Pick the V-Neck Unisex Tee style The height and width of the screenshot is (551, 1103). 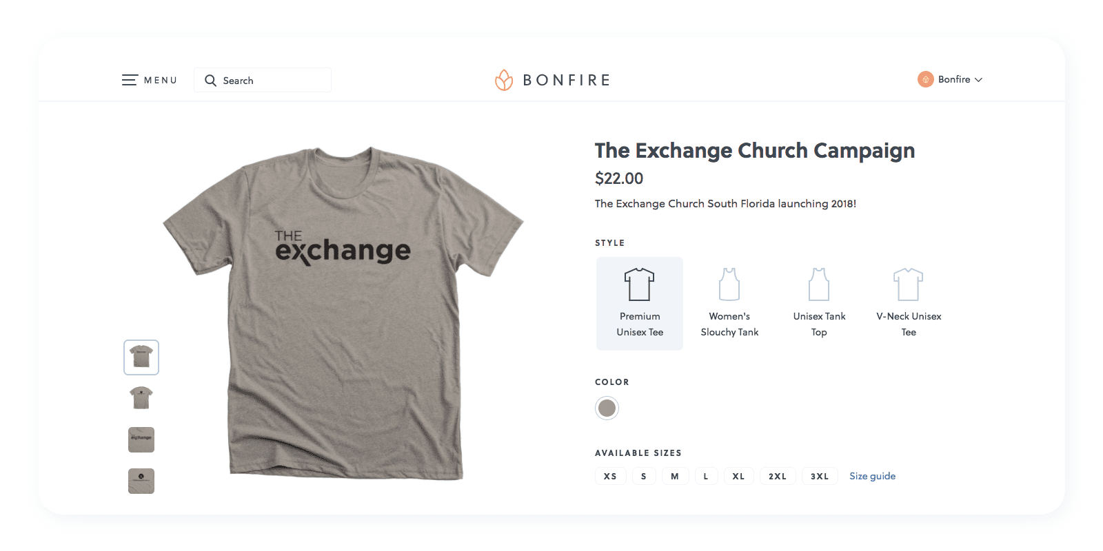(x=909, y=303)
